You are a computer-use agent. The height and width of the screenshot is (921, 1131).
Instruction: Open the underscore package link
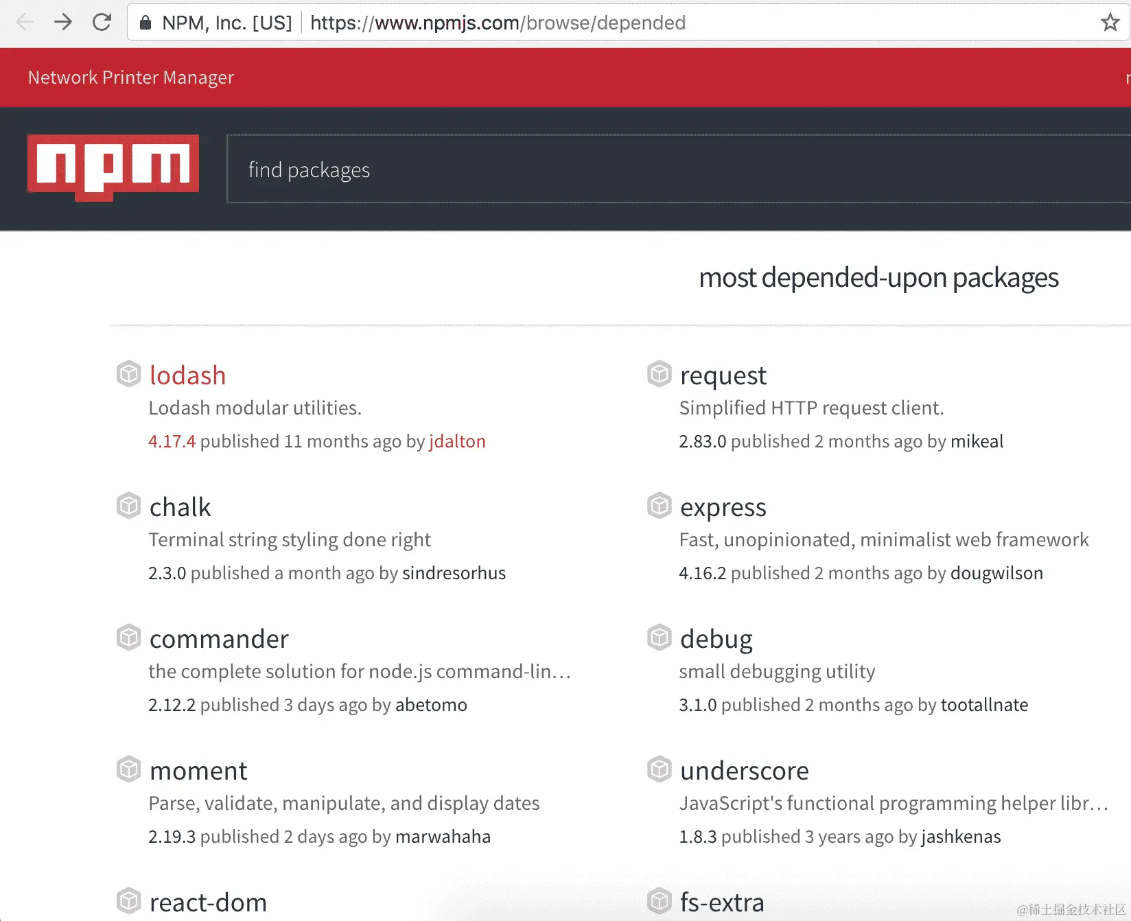[744, 771]
